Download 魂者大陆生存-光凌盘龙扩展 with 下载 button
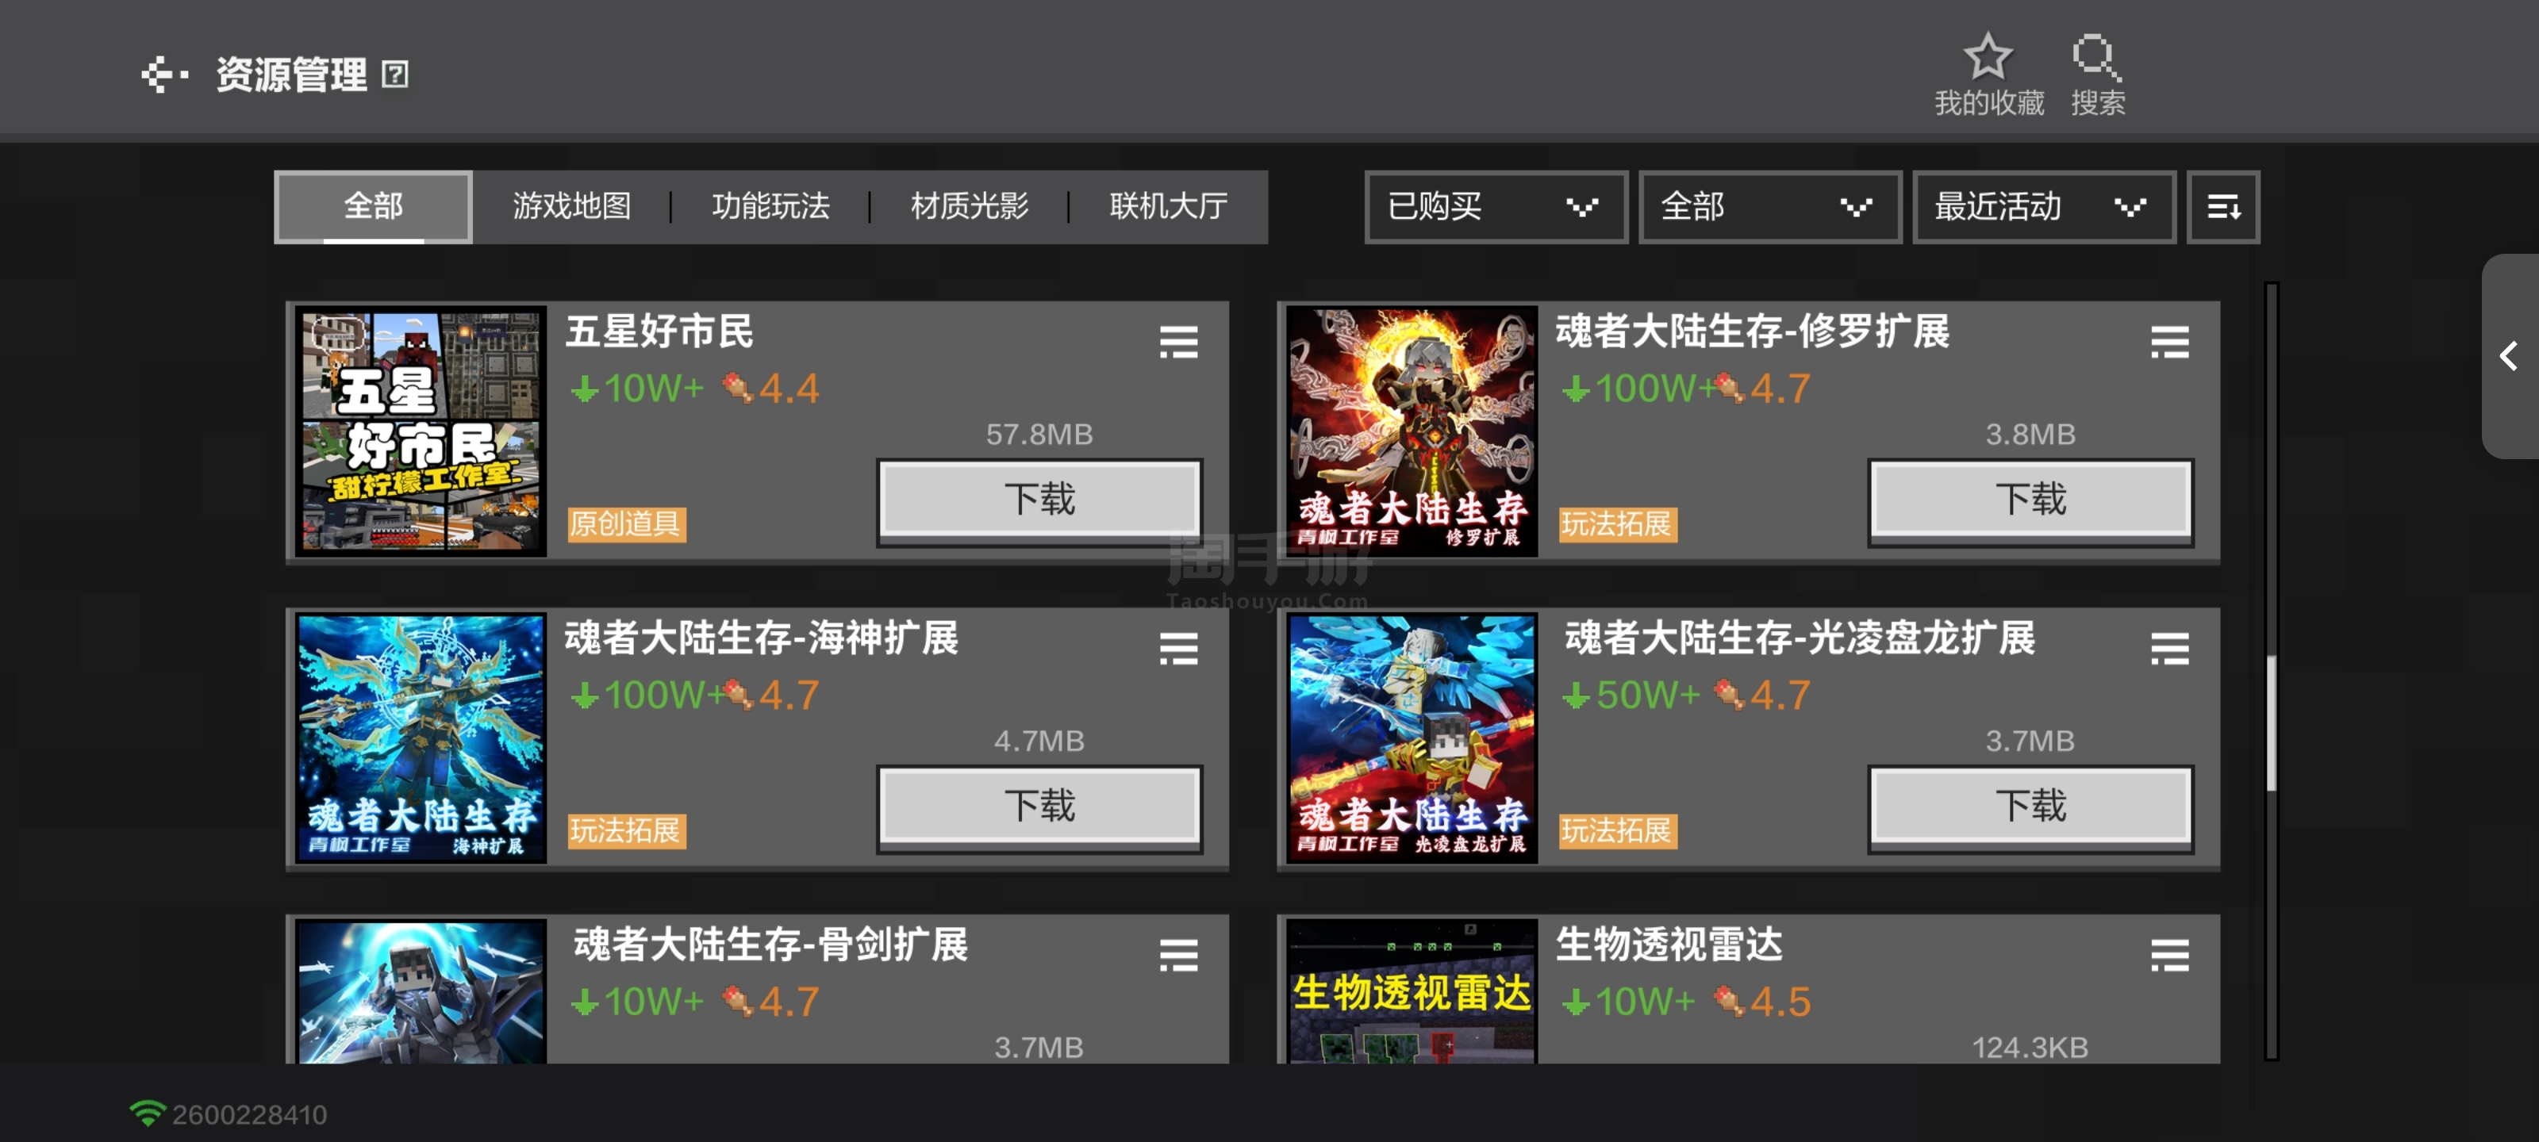 (2030, 806)
